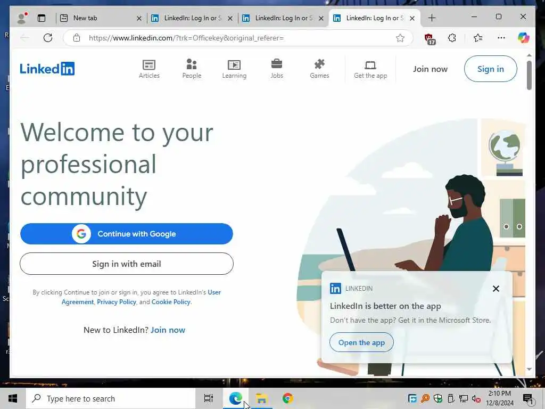The width and height of the screenshot is (545, 409).
Task: Open the People section
Action: (192, 69)
